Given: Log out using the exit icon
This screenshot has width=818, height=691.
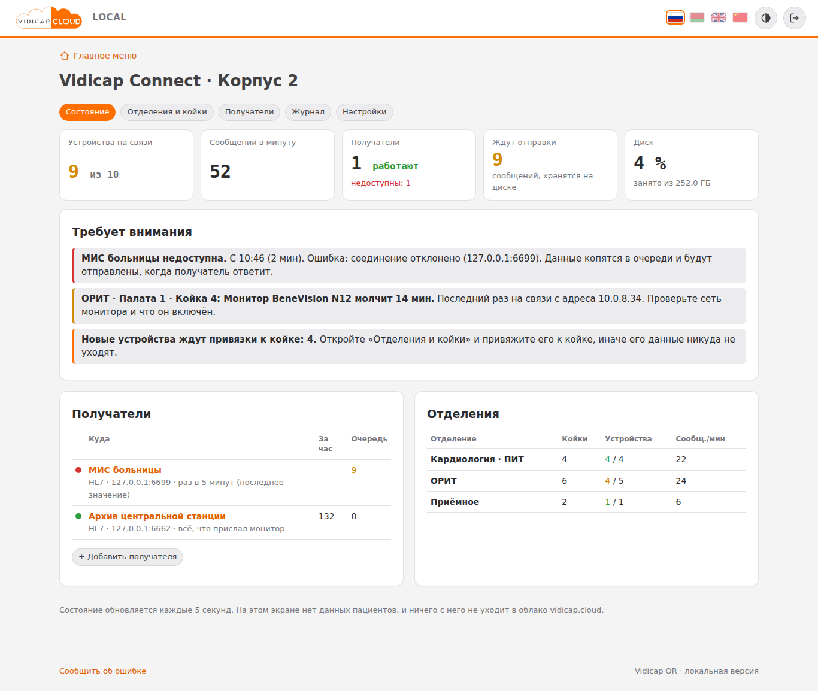Looking at the screenshot, I should point(795,18).
